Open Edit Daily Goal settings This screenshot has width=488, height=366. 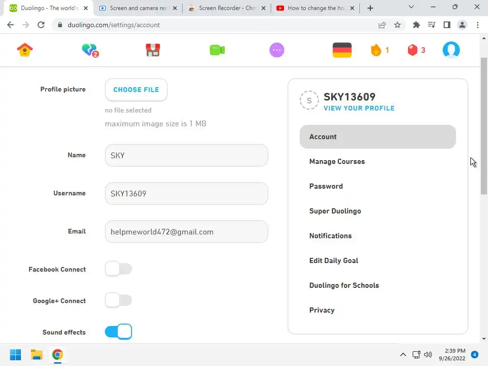[x=378, y=261]
